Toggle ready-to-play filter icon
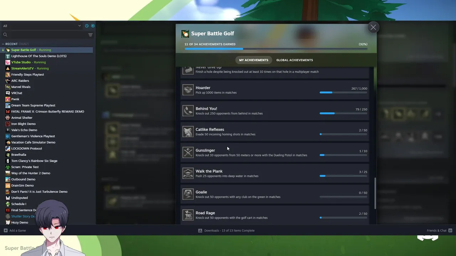The image size is (456, 256). pos(93,26)
